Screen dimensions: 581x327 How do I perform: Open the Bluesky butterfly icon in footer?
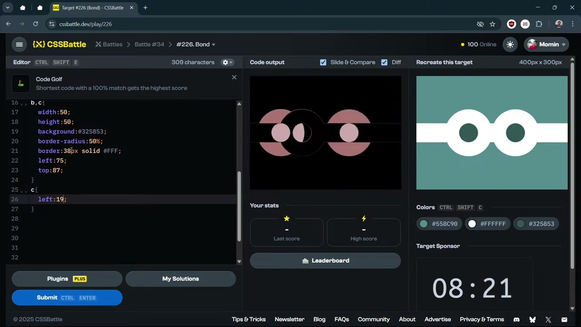[532, 320]
